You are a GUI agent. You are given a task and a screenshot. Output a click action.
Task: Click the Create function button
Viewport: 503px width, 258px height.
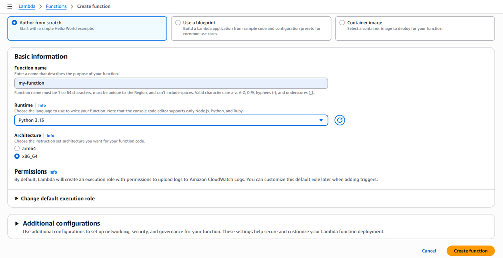(x=470, y=251)
